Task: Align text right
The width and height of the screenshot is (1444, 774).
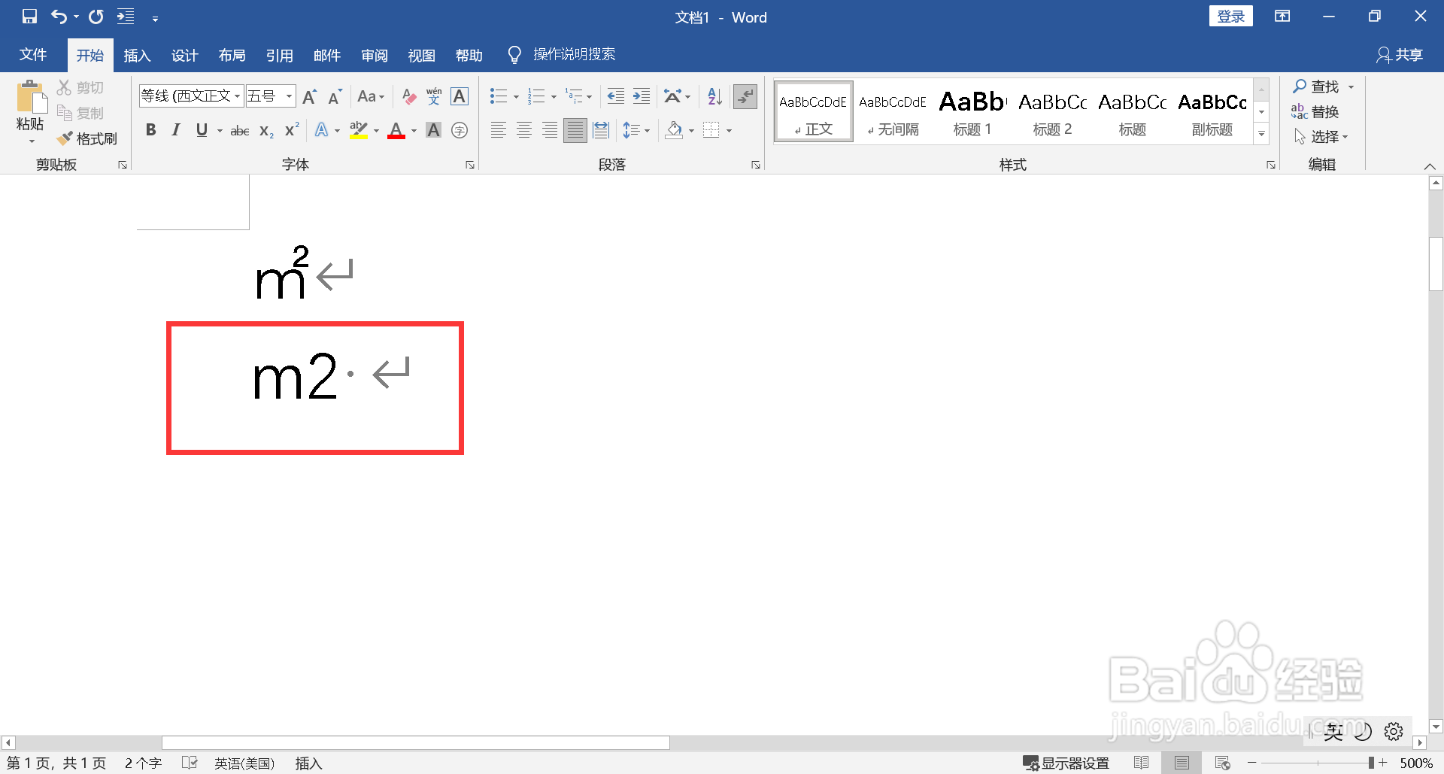Action: (x=550, y=131)
